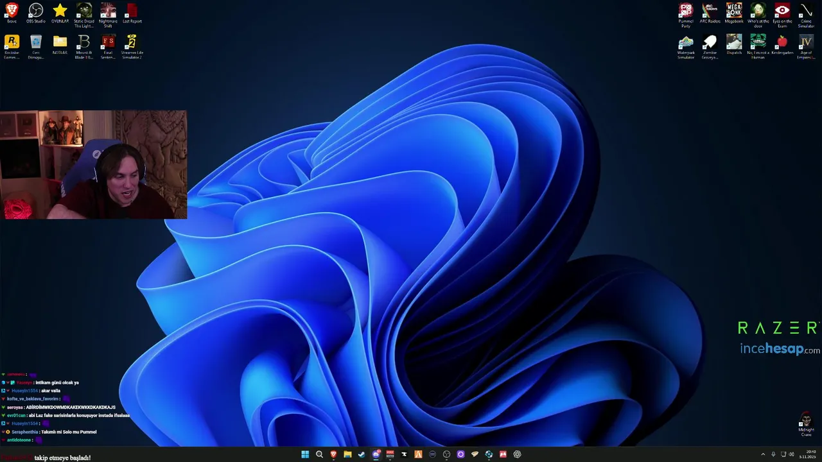Screen dimensions: 822x462
Task: Open the network tray icon
Action: [783, 454]
